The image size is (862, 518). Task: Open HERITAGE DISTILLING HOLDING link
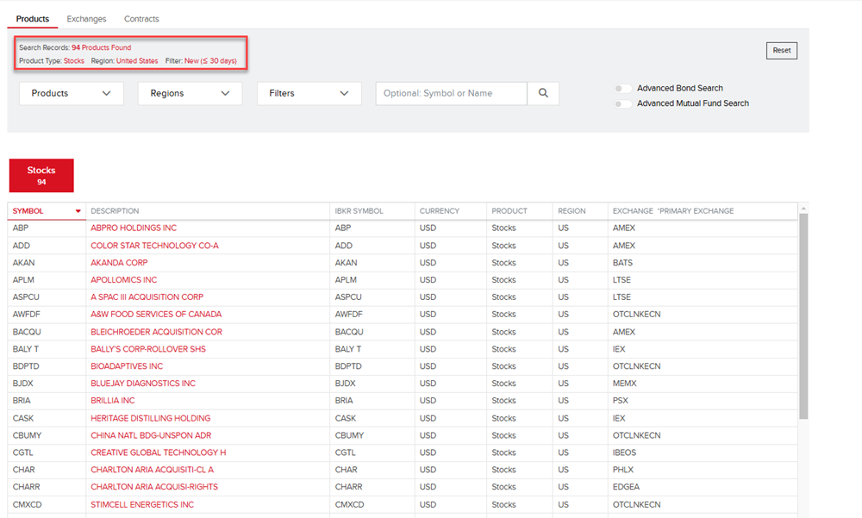(x=151, y=419)
